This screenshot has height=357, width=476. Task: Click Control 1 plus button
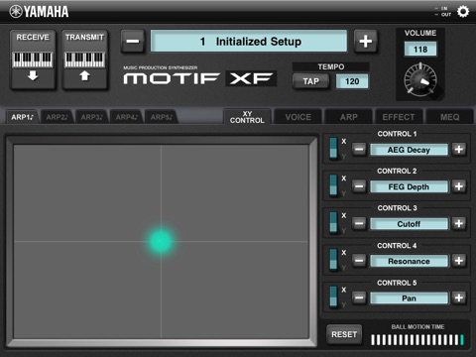tap(459, 150)
